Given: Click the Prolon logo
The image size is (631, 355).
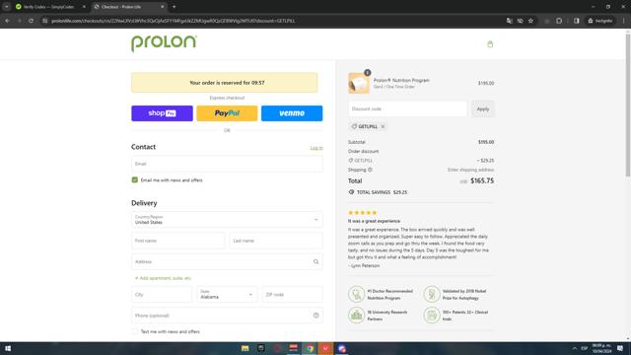Looking at the screenshot, I should (165, 43).
